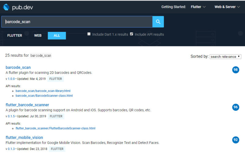Click the pub.dev site title text

pos(22,7)
